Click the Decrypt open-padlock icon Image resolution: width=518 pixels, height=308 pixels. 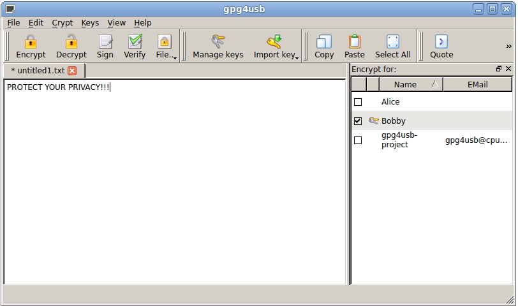pyautogui.click(x=71, y=41)
